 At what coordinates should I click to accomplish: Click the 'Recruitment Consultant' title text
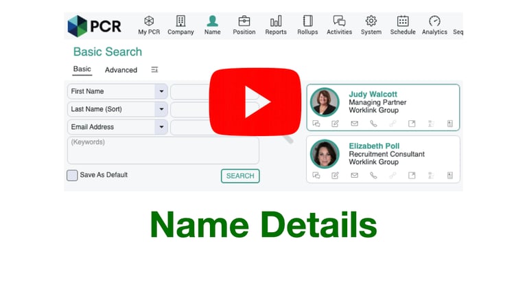pyautogui.click(x=386, y=154)
